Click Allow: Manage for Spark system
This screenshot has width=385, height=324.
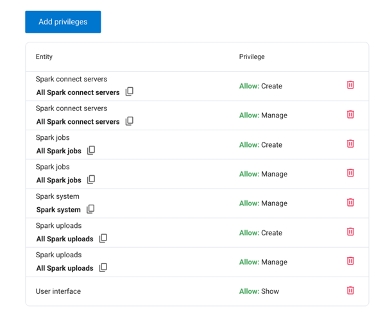pos(263,203)
